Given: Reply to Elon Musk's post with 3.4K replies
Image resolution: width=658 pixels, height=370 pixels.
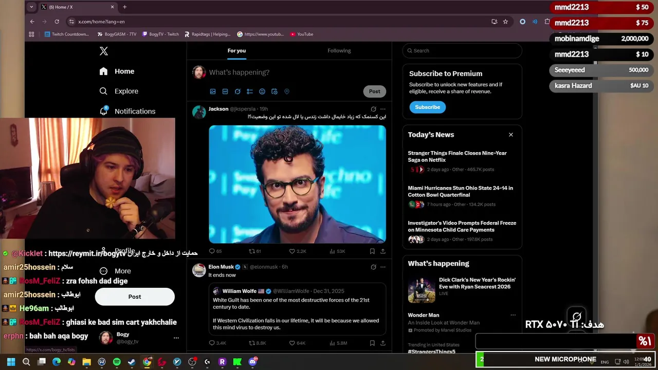Looking at the screenshot, I should coord(217,343).
